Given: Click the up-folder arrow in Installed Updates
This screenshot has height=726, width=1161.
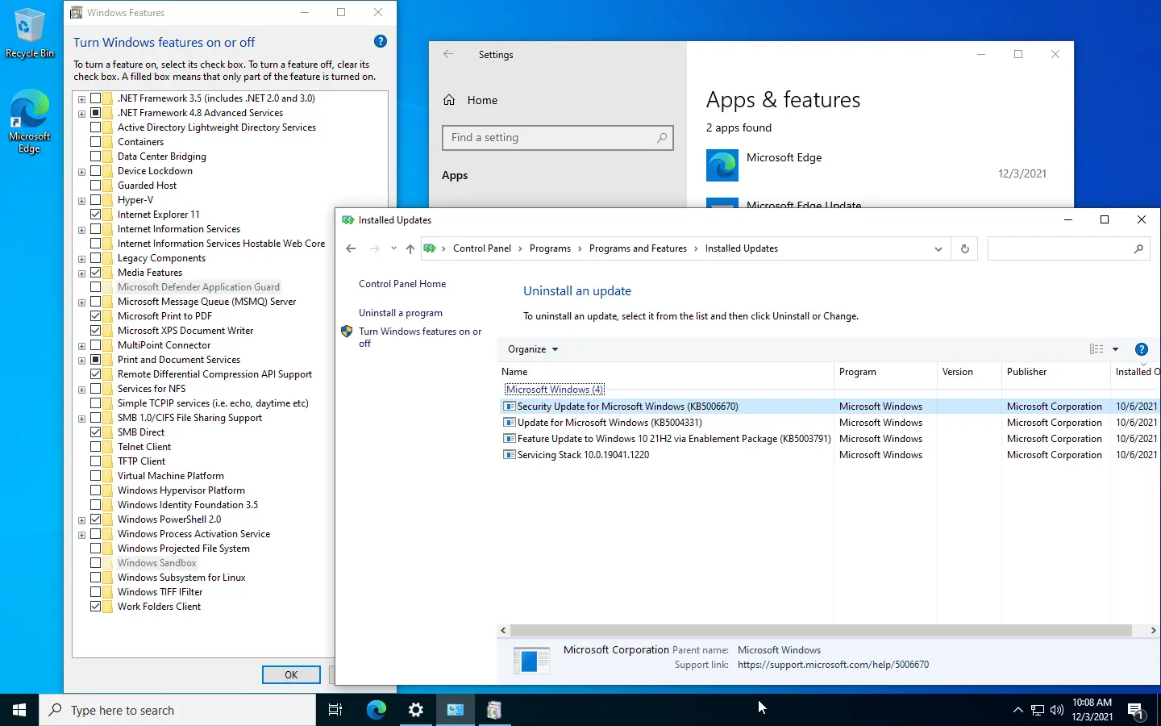Looking at the screenshot, I should click(410, 248).
